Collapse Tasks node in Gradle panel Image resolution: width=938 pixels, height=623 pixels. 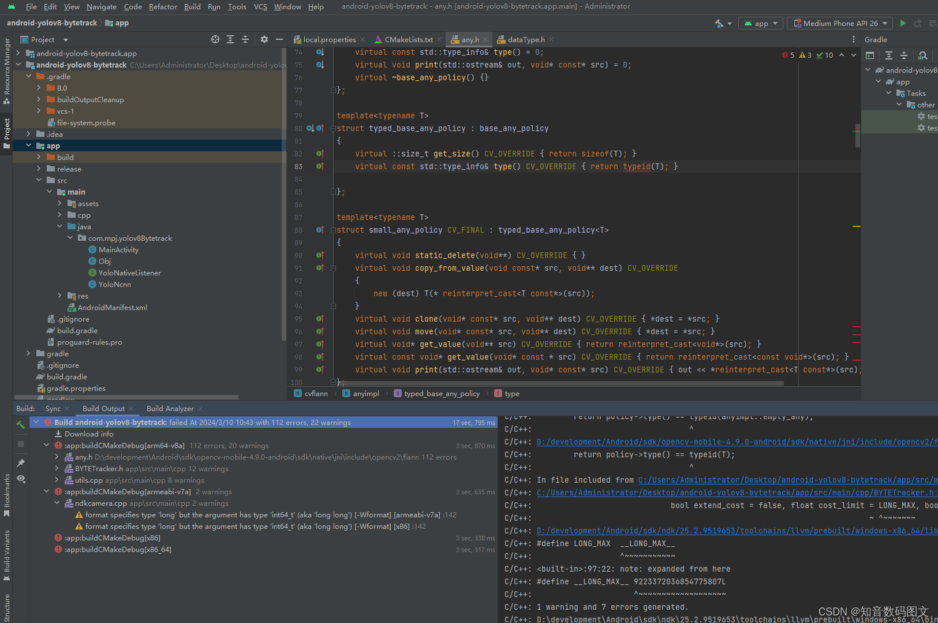click(x=888, y=93)
